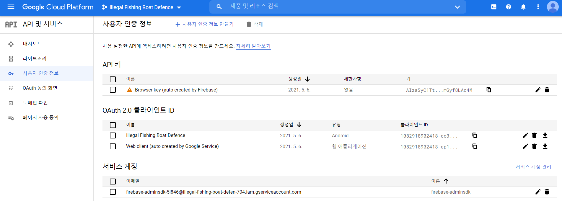This screenshot has width=562, height=201.
Task: Click the Google Cloud Platform logo
Action: coord(58,7)
